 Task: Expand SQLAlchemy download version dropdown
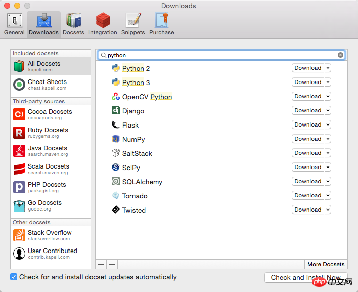(x=328, y=181)
